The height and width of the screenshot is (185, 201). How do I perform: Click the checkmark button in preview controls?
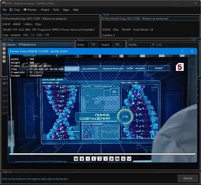[x=129, y=159]
